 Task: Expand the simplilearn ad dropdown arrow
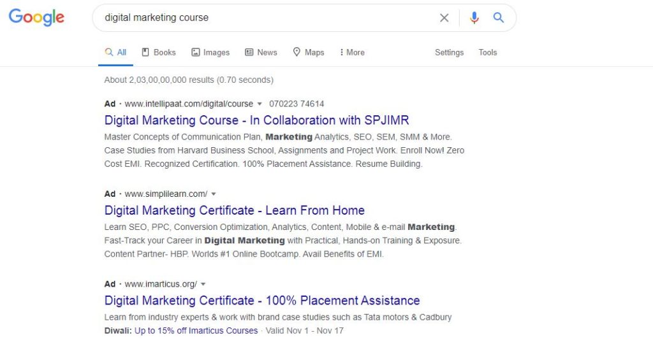pos(214,194)
